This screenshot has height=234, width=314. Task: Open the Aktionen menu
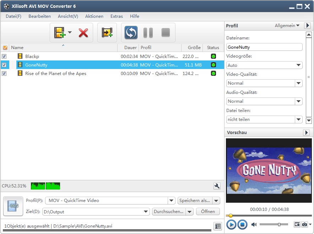tap(94, 16)
